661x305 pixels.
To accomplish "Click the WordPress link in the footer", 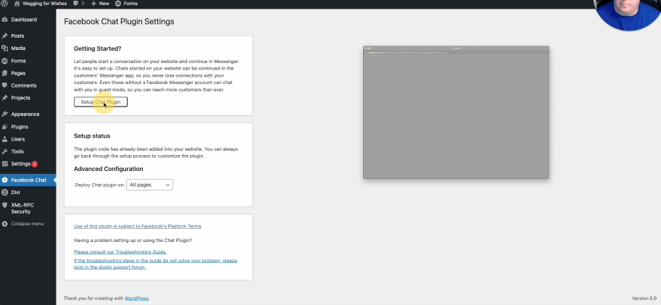I will click(x=136, y=298).
